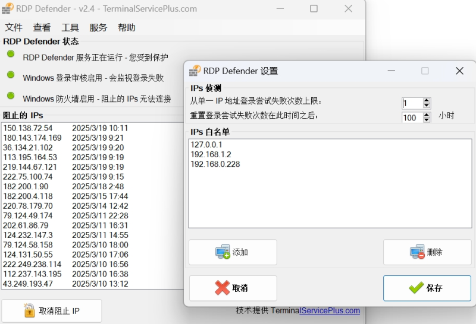
Task: Select blocked IP 219.144.67.121
Action: [30, 167]
